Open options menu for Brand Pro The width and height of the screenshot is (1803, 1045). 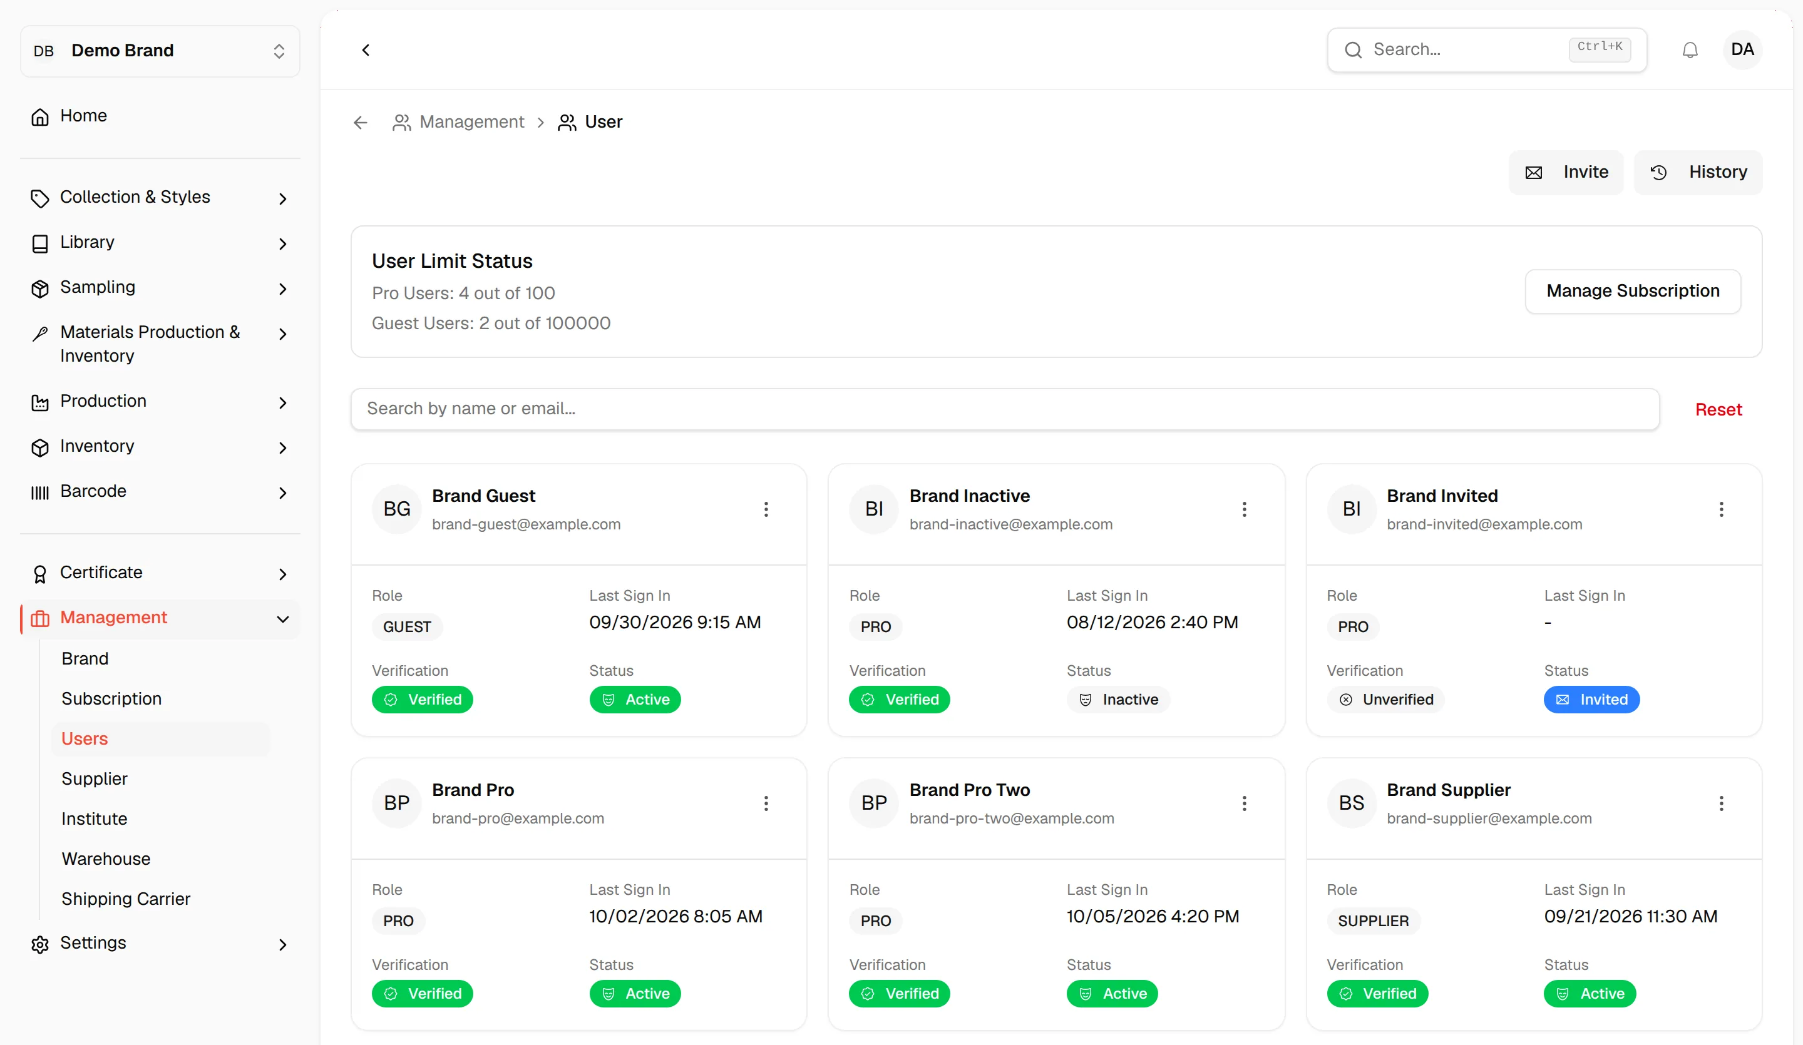(766, 803)
